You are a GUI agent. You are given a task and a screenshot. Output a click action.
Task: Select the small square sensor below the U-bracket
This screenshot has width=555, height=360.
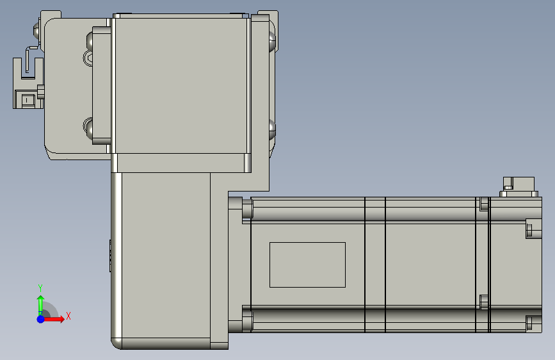point(28,101)
